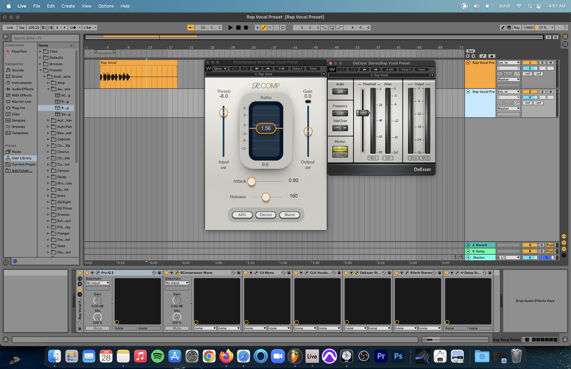
Task: Click the Draw Mode pencil icon
Action: pos(503,28)
